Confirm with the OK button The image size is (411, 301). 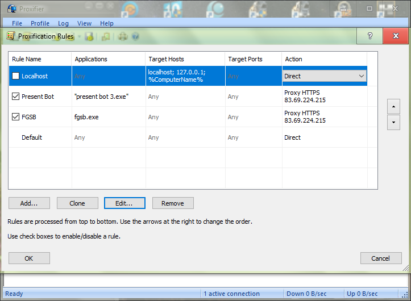coord(29,258)
